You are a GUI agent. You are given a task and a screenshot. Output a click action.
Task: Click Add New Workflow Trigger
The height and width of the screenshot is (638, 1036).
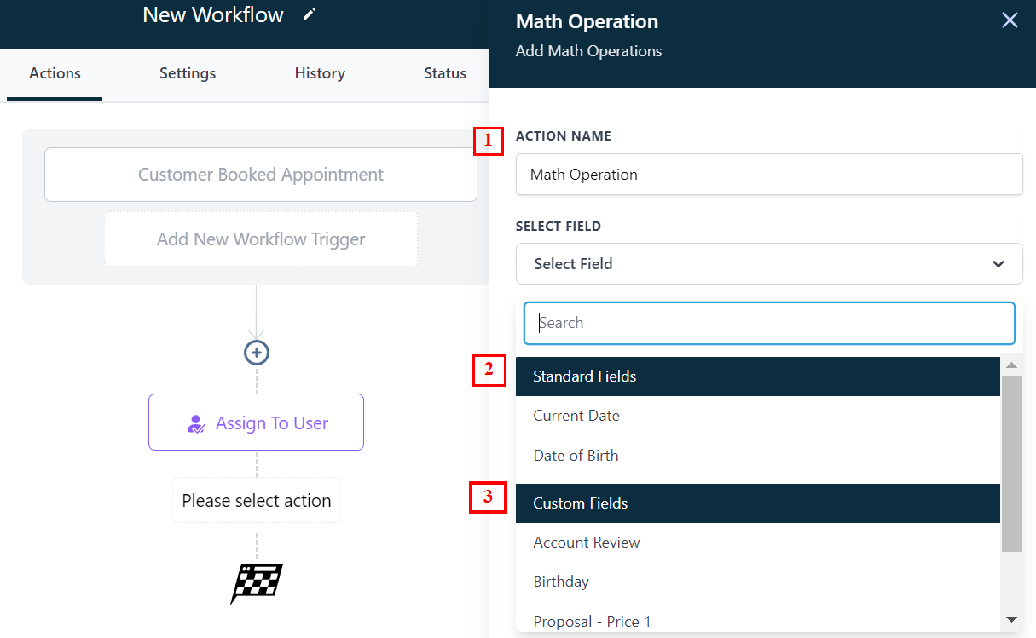[261, 239]
